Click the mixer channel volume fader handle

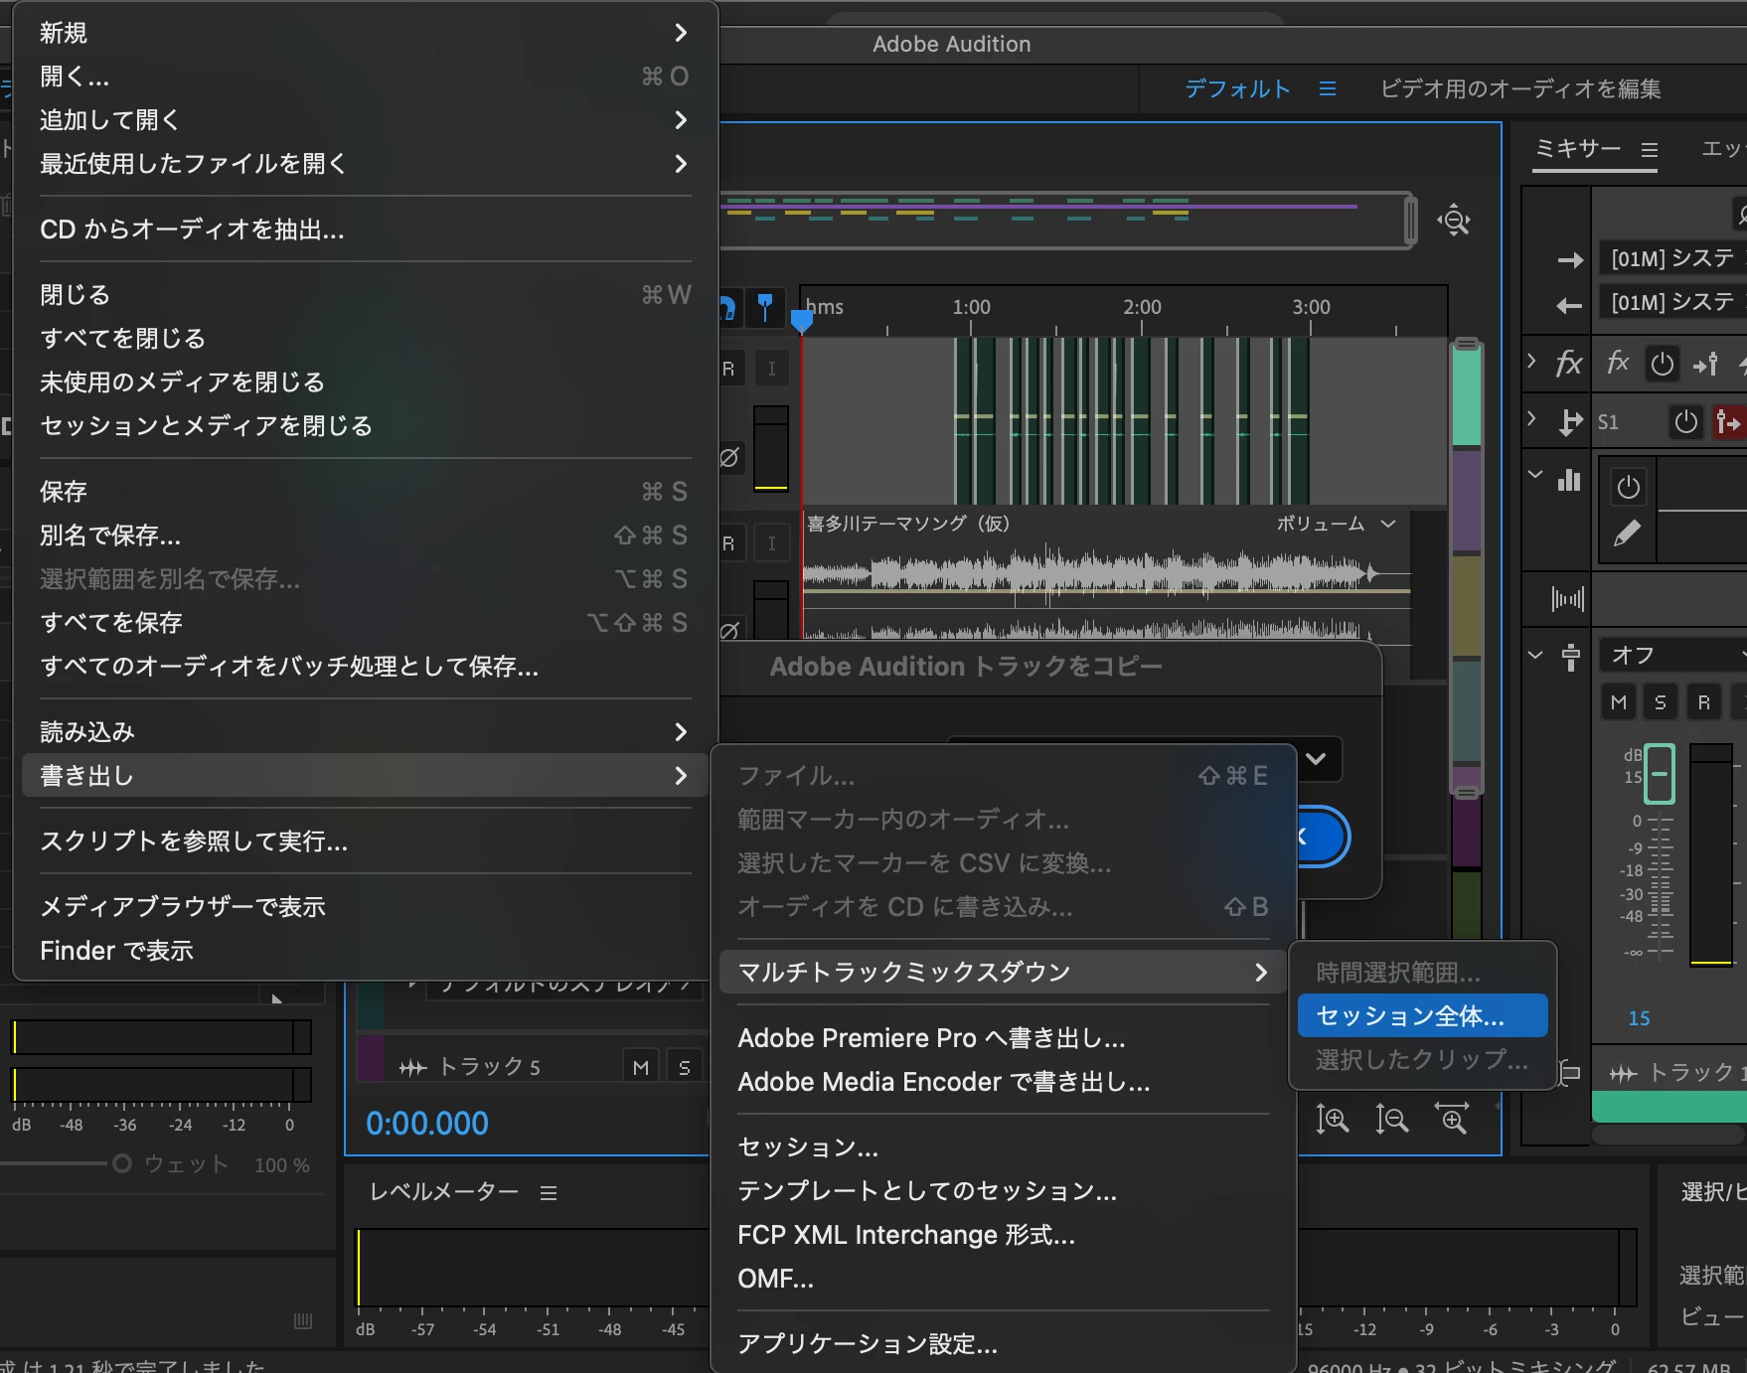(x=1660, y=774)
